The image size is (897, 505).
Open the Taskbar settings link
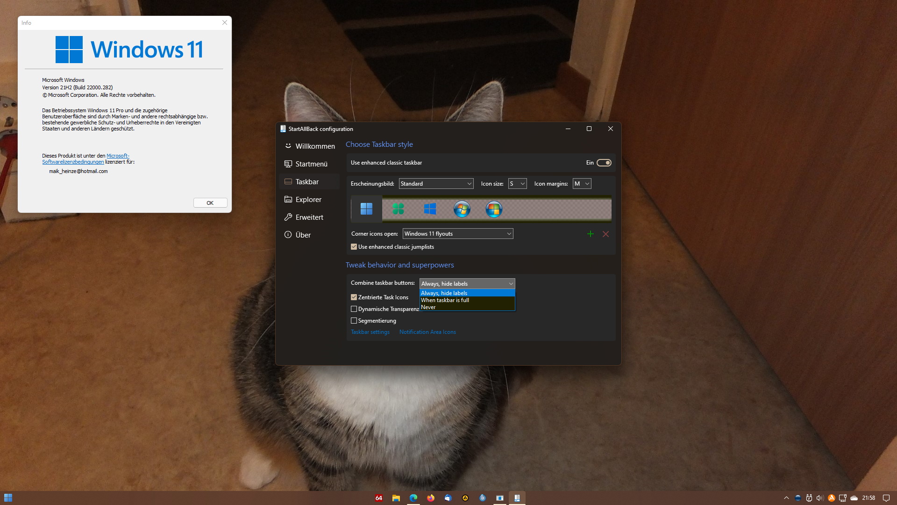(x=370, y=332)
